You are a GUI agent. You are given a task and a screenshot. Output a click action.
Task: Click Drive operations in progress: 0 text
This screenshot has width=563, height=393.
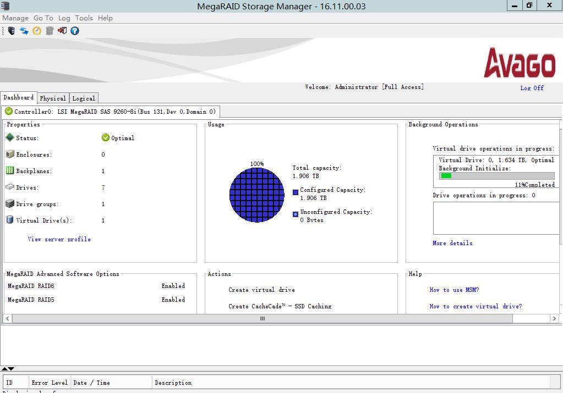tap(484, 196)
